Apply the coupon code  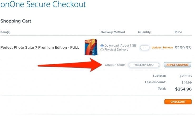click(x=177, y=65)
